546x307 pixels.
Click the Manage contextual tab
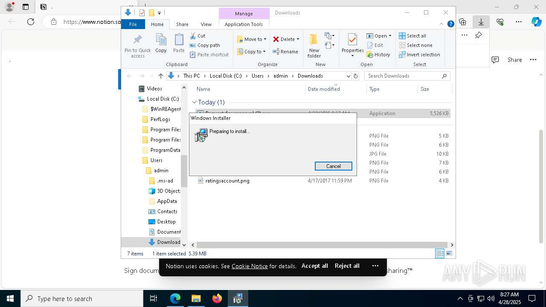click(244, 14)
